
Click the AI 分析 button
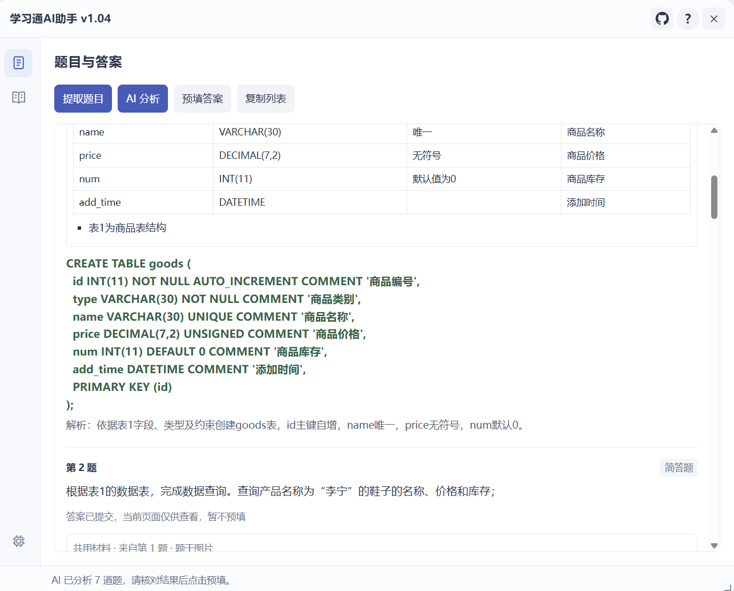tap(143, 99)
